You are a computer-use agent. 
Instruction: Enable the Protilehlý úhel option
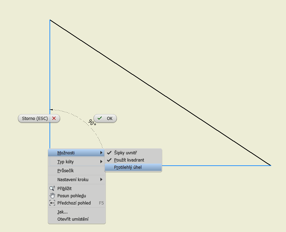[128, 167]
